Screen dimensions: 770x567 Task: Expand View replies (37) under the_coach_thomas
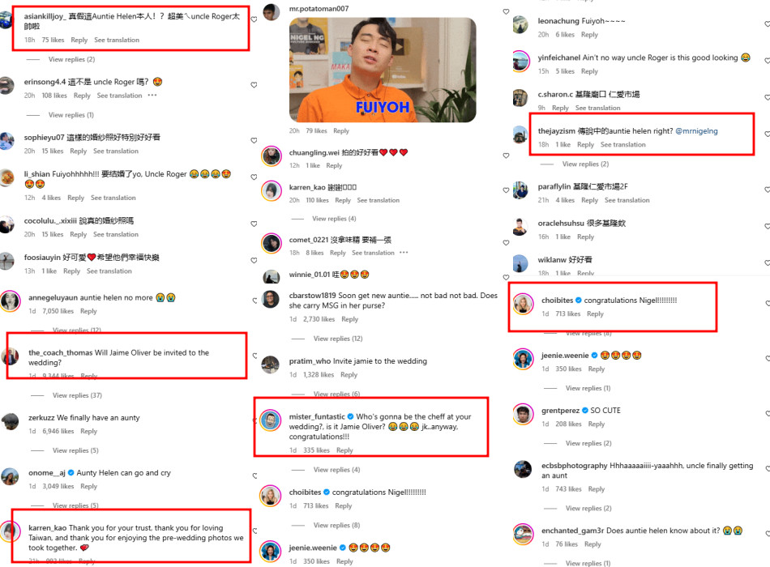point(77,395)
